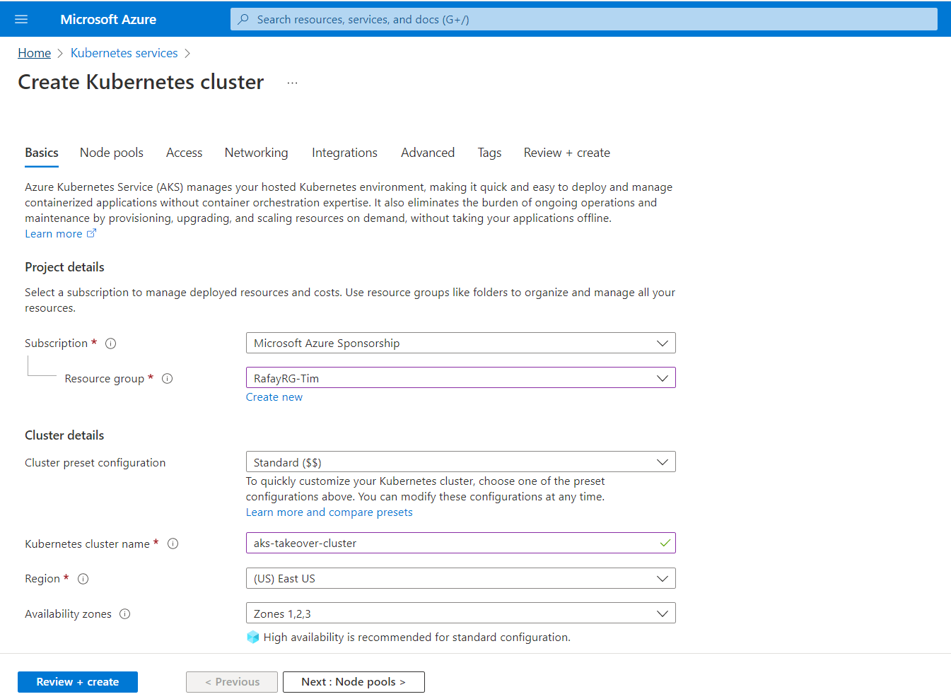Open the hamburger portal menu
Screen dimensions: 951x699
[x=21, y=19]
